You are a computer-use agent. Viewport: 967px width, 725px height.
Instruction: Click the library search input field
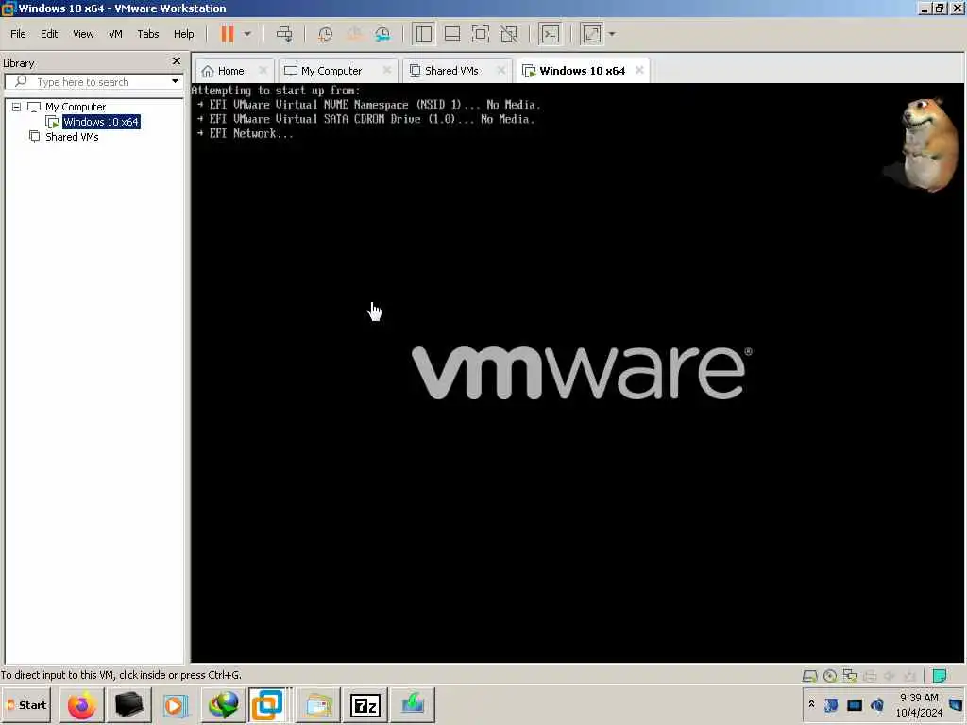[93, 82]
